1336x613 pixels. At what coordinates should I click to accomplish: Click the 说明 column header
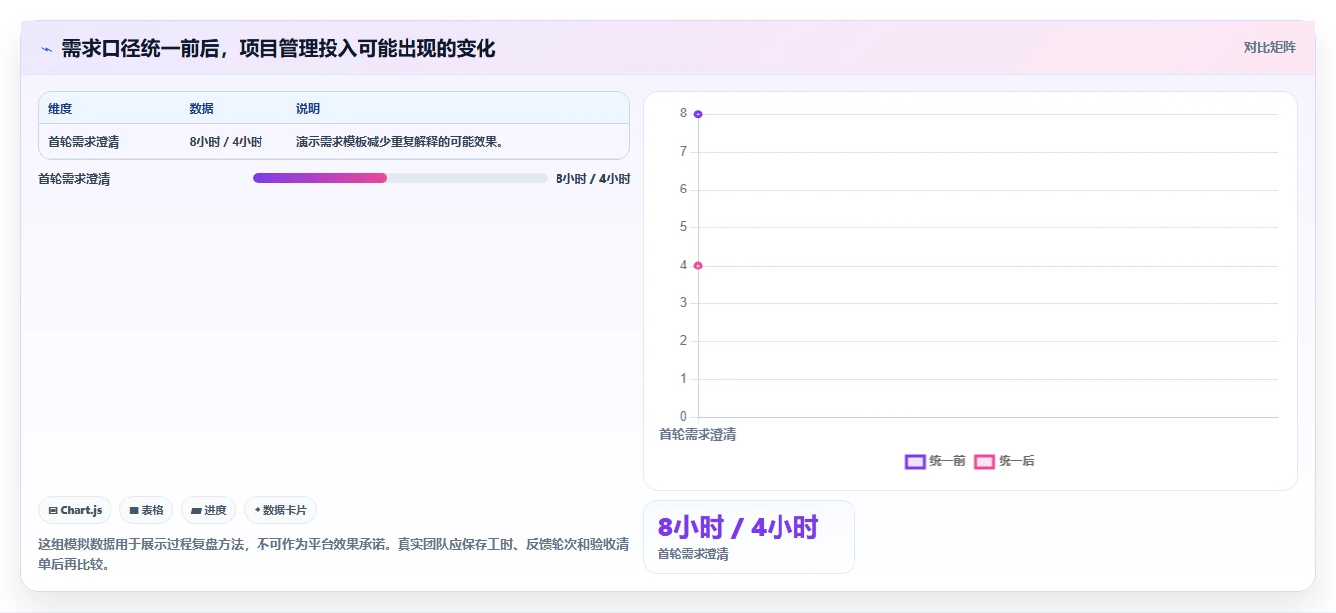click(308, 109)
